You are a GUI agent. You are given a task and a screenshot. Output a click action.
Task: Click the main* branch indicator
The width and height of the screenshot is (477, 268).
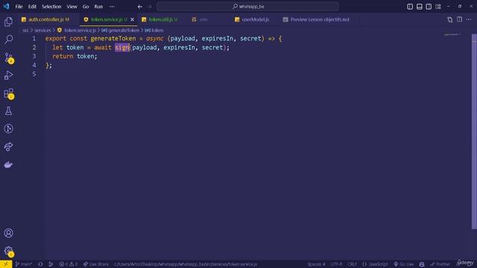(24, 264)
